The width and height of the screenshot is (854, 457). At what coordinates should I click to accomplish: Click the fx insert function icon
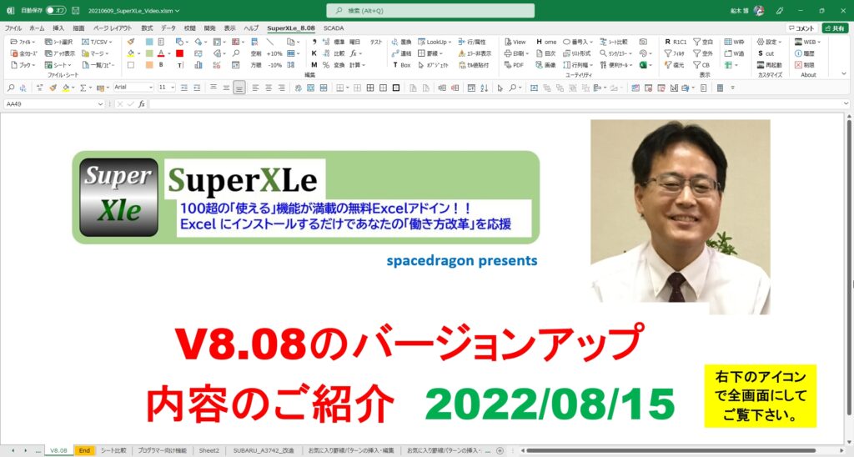pos(142,104)
